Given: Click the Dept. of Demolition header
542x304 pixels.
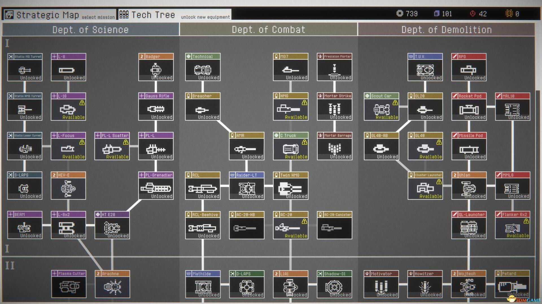Looking at the screenshot, I should (446, 30).
